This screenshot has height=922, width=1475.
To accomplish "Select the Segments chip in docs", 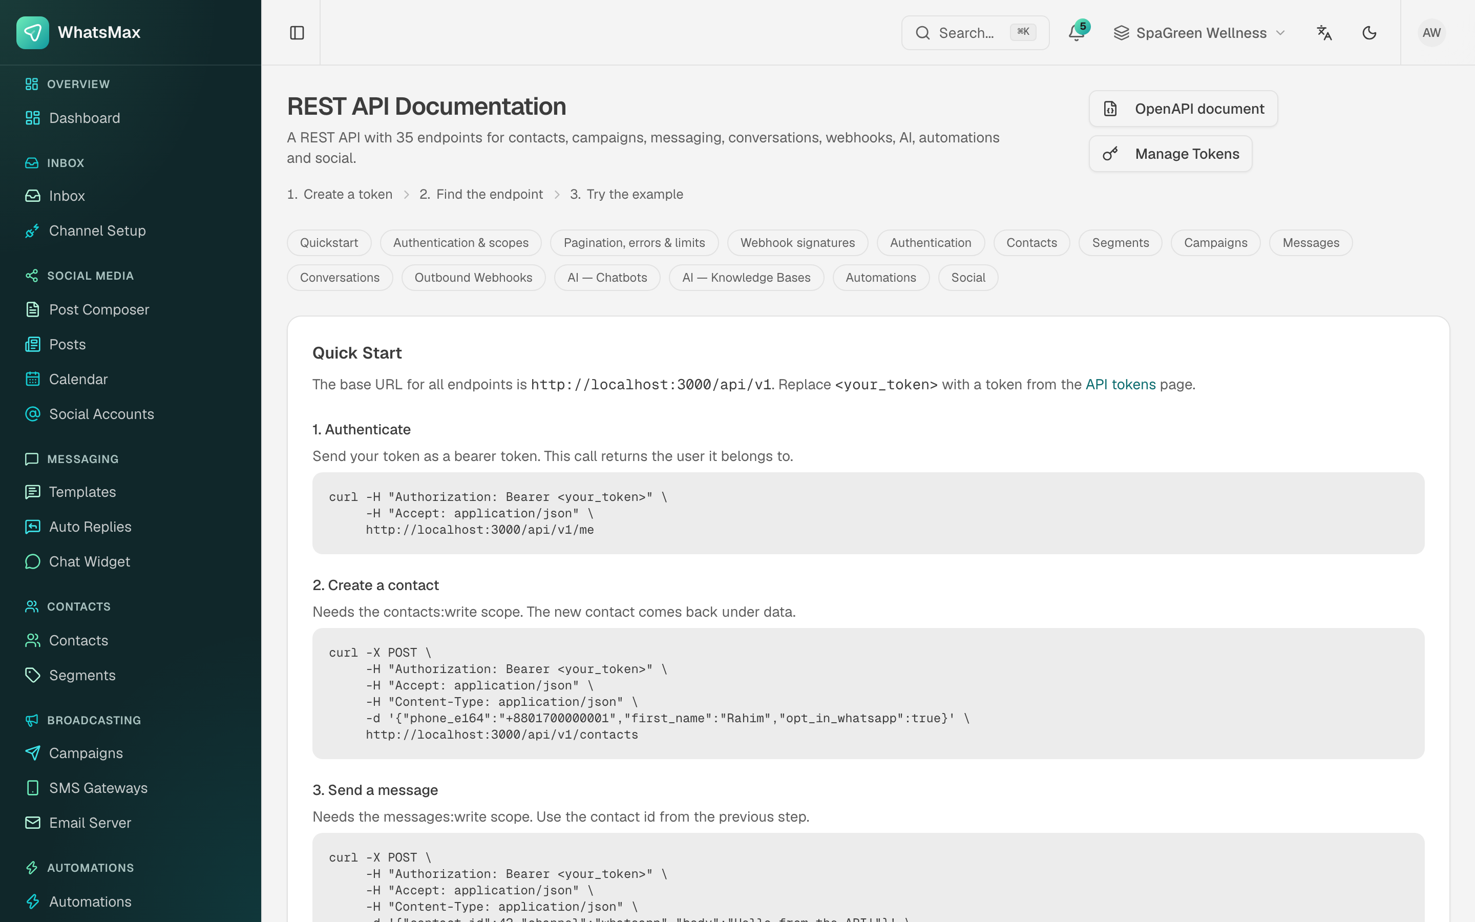I will click(x=1120, y=243).
